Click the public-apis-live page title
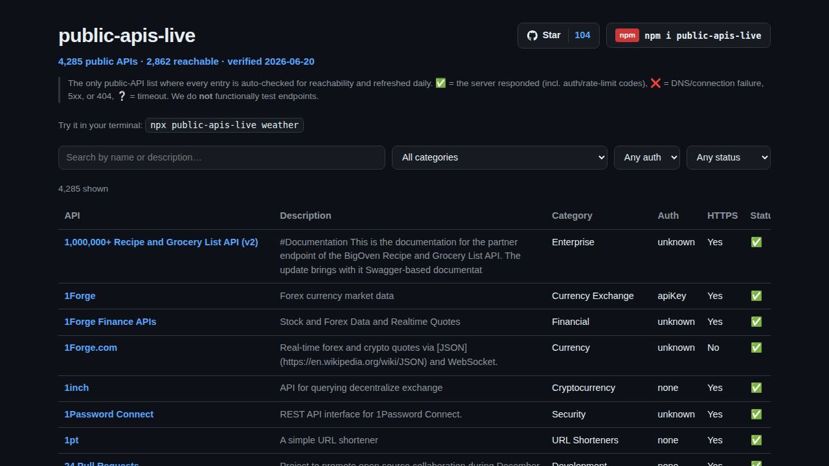The height and width of the screenshot is (466, 829). pos(127,36)
